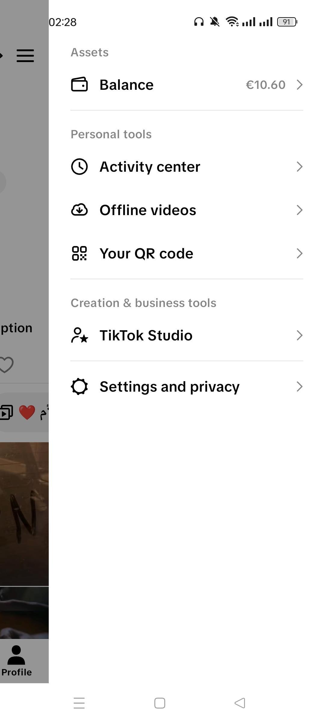Switch to the Profile tab
Screen dimensions: 325x723
(17, 661)
